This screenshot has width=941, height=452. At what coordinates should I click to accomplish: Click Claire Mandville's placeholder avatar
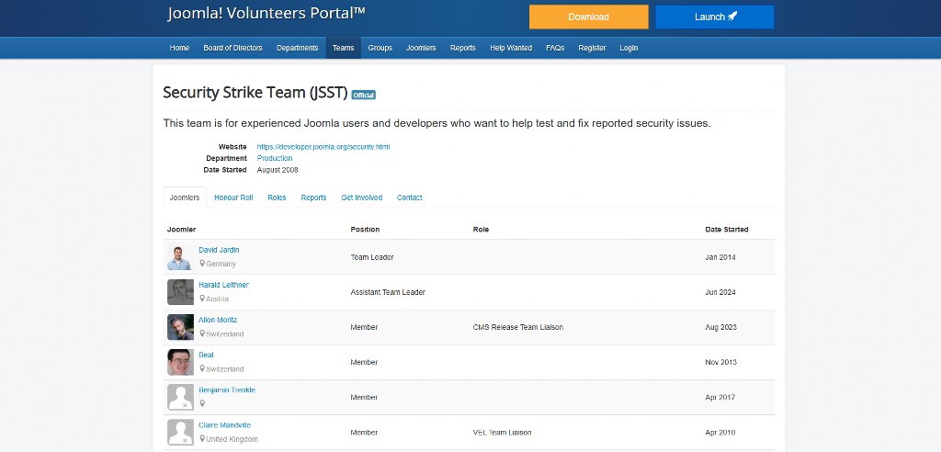(180, 432)
